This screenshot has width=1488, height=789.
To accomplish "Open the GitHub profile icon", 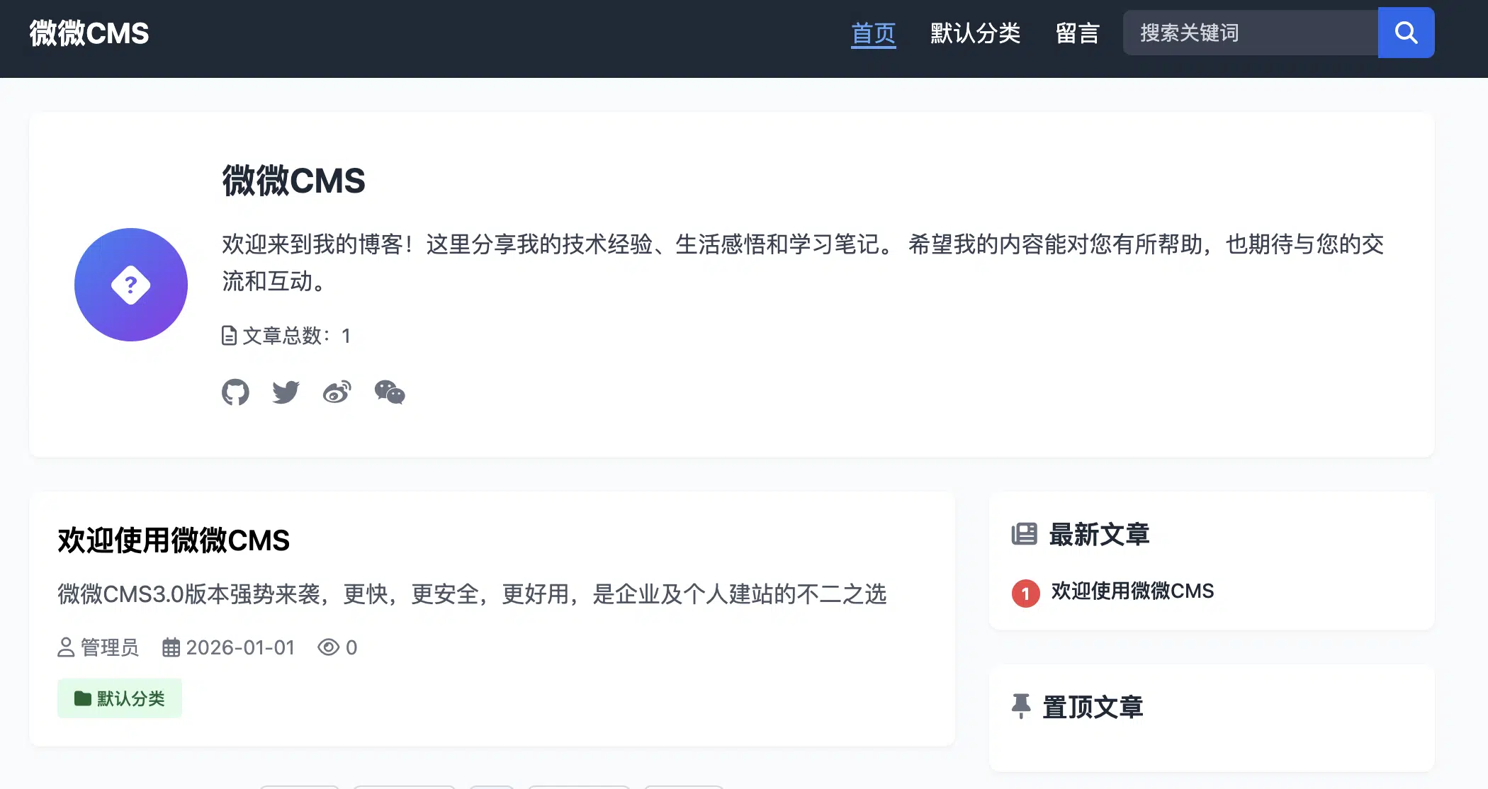I will coord(237,392).
